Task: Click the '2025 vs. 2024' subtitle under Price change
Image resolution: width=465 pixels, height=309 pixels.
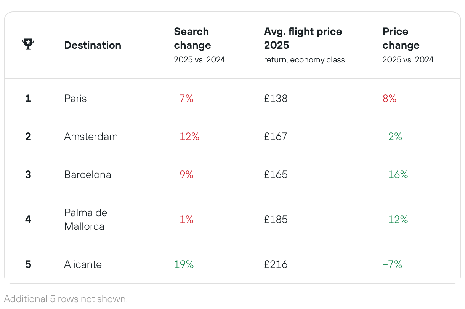Action: (x=408, y=60)
